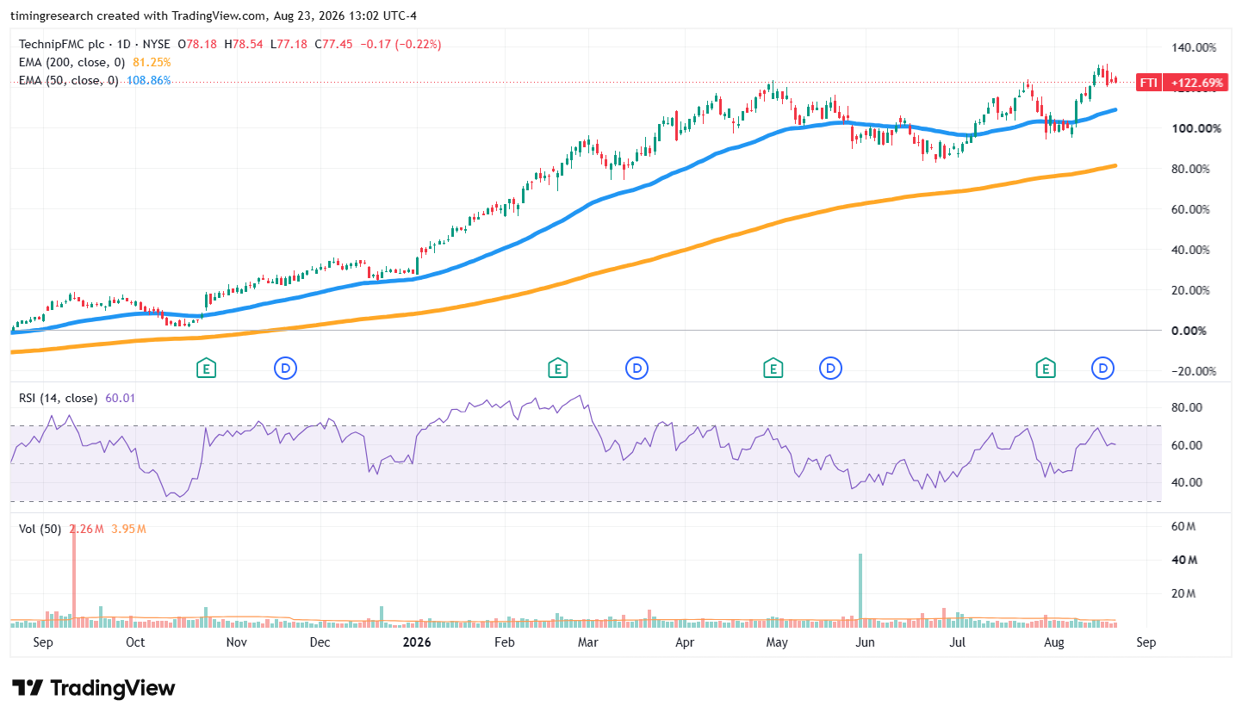Select the 20.00% price axis label
The image size is (1242, 719).
(x=1192, y=290)
